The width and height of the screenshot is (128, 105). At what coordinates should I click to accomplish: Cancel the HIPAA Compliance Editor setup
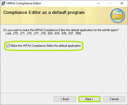click(x=114, y=99)
